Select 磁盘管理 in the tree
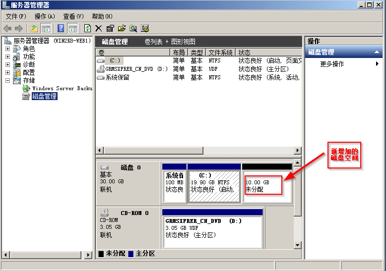This screenshot has height=271, width=386. [x=45, y=96]
